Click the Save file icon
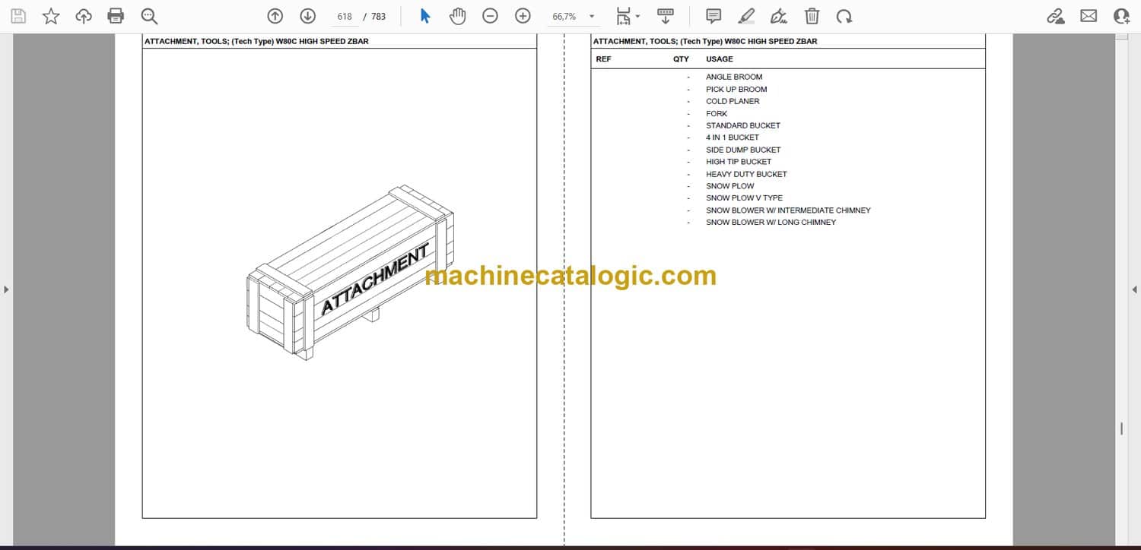 click(x=18, y=16)
